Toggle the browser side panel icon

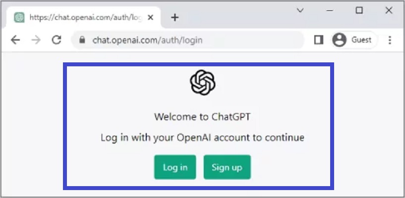[319, 40]
